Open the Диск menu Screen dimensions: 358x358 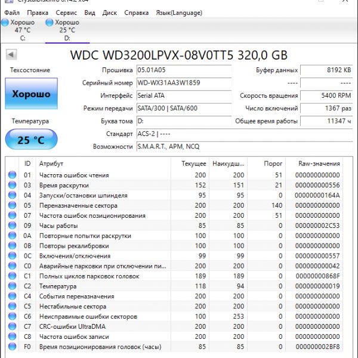click(110, 13)
